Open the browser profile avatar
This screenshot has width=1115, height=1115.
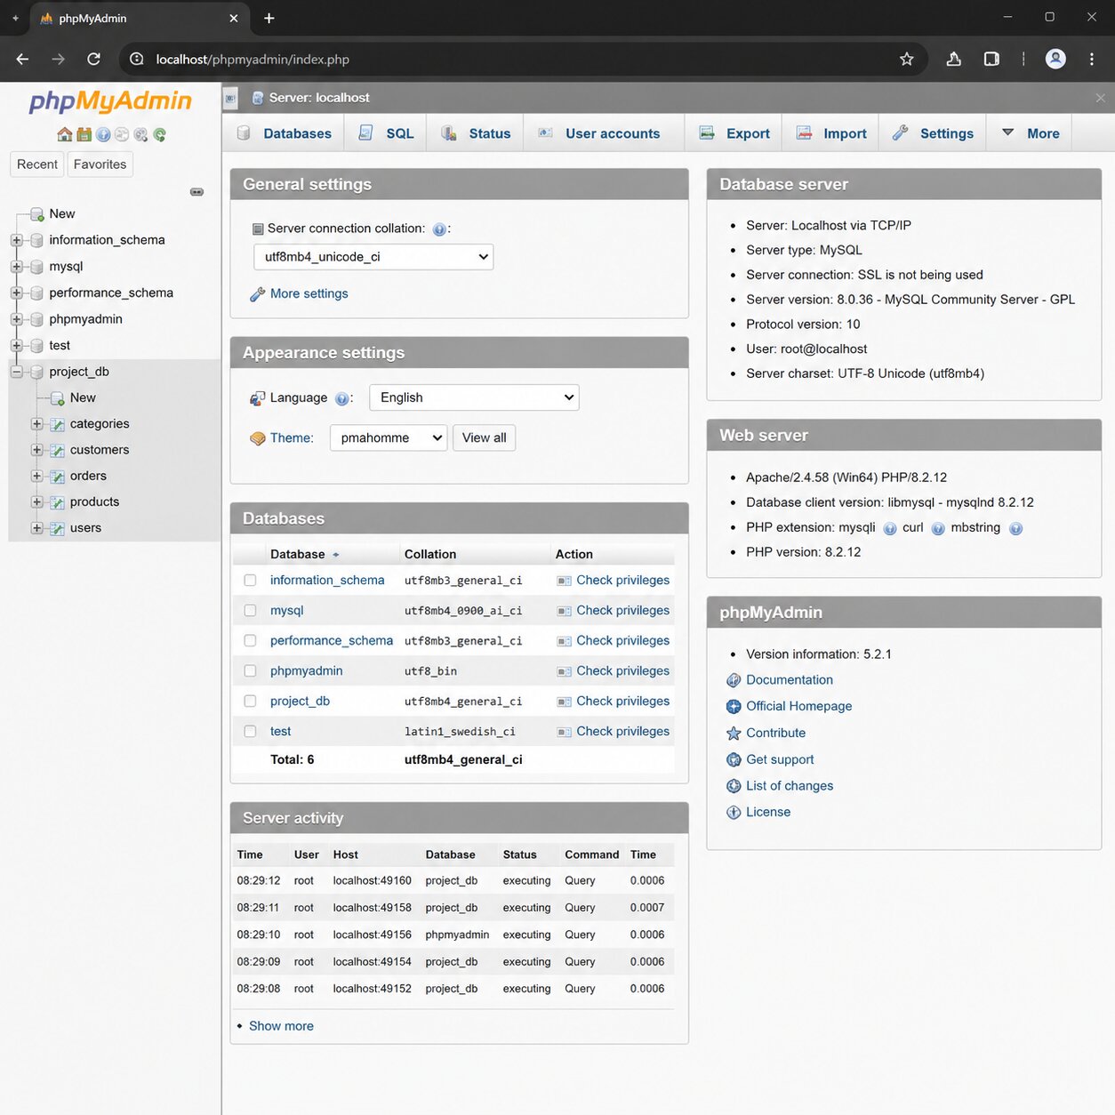tap(1055, 59)
